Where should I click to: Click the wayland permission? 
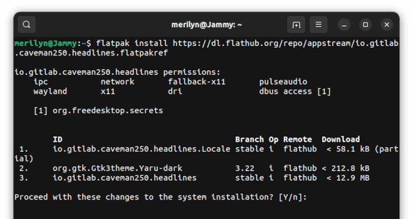coord(50,91)
